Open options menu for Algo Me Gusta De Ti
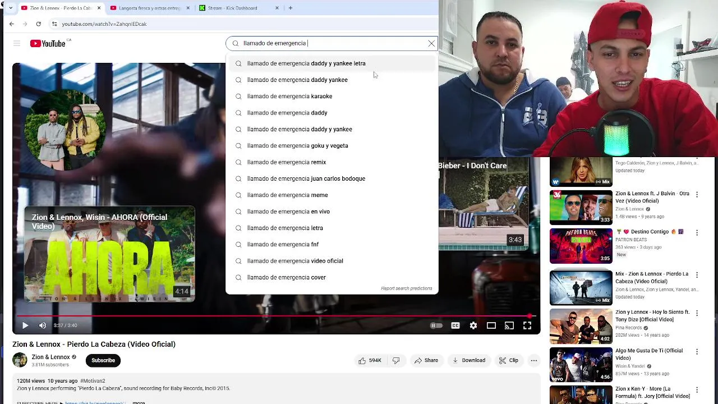718x404 pixels. point(697,352)
